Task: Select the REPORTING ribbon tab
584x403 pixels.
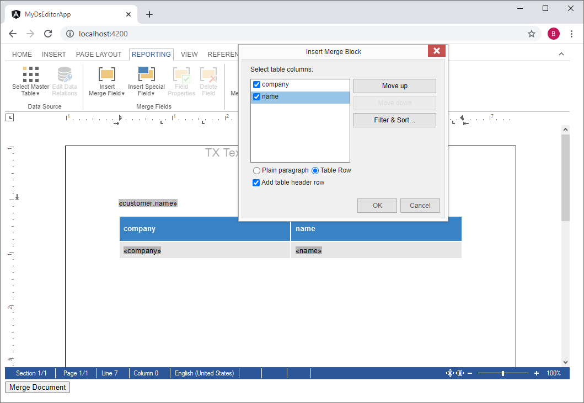Action: coord(151,55)
